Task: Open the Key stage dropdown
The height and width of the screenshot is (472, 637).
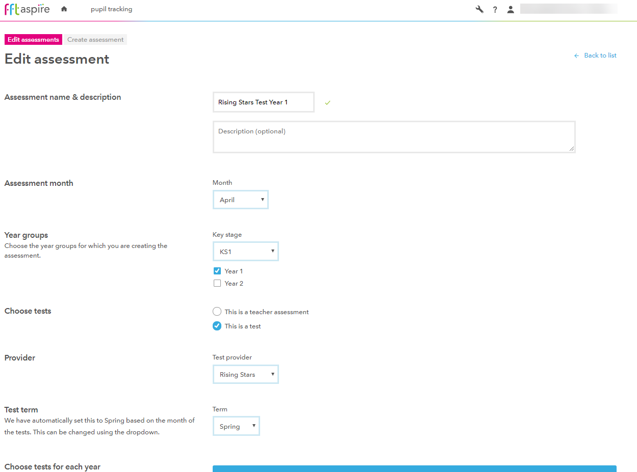Action: [x=245, y=251]
